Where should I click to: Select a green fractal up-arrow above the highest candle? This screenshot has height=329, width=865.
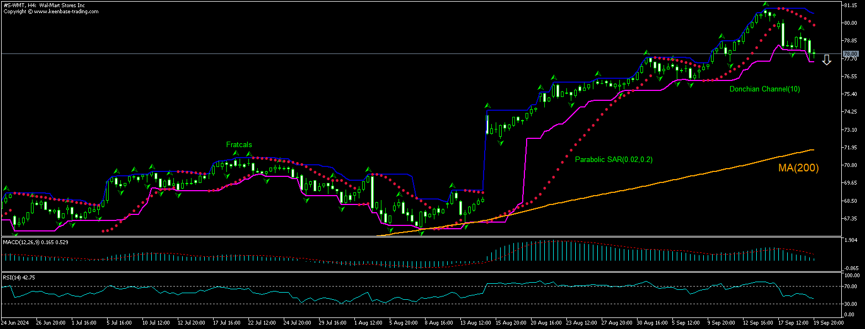point(765,3)
